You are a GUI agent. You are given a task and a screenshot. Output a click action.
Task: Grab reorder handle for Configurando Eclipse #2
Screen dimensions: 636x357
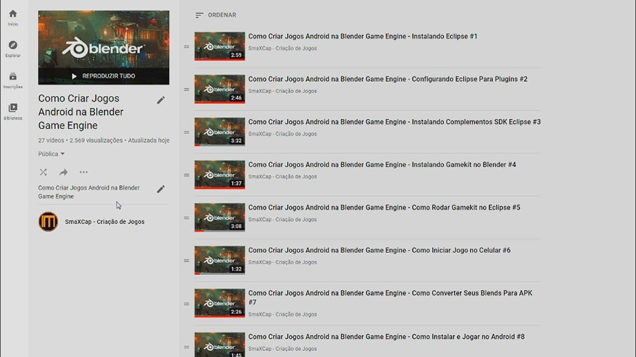point(187,89)
